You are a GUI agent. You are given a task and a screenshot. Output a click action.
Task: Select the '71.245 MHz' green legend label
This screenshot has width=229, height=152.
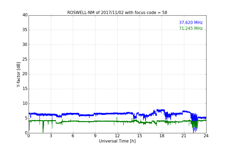191,28
